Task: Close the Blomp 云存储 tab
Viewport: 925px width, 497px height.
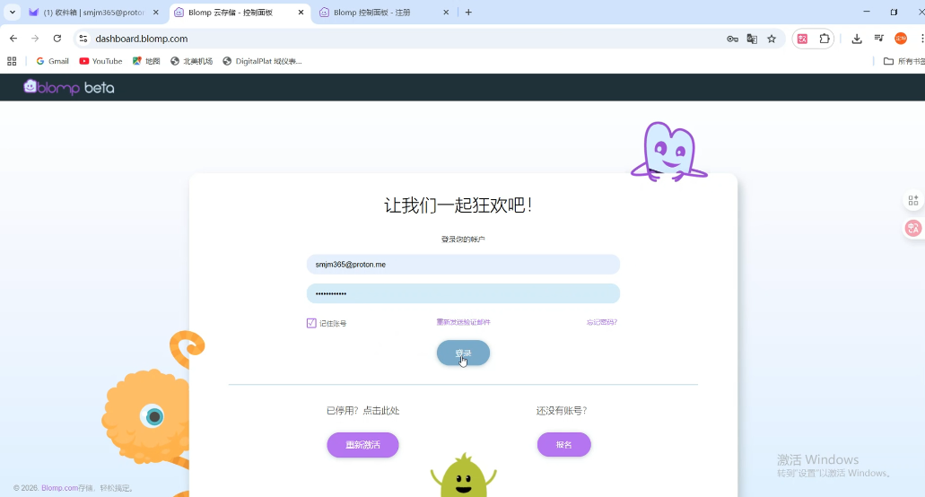Action: (x=301, y=13)
